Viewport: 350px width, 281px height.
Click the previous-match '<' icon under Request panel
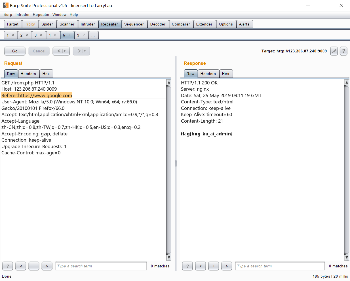(21, 266)
